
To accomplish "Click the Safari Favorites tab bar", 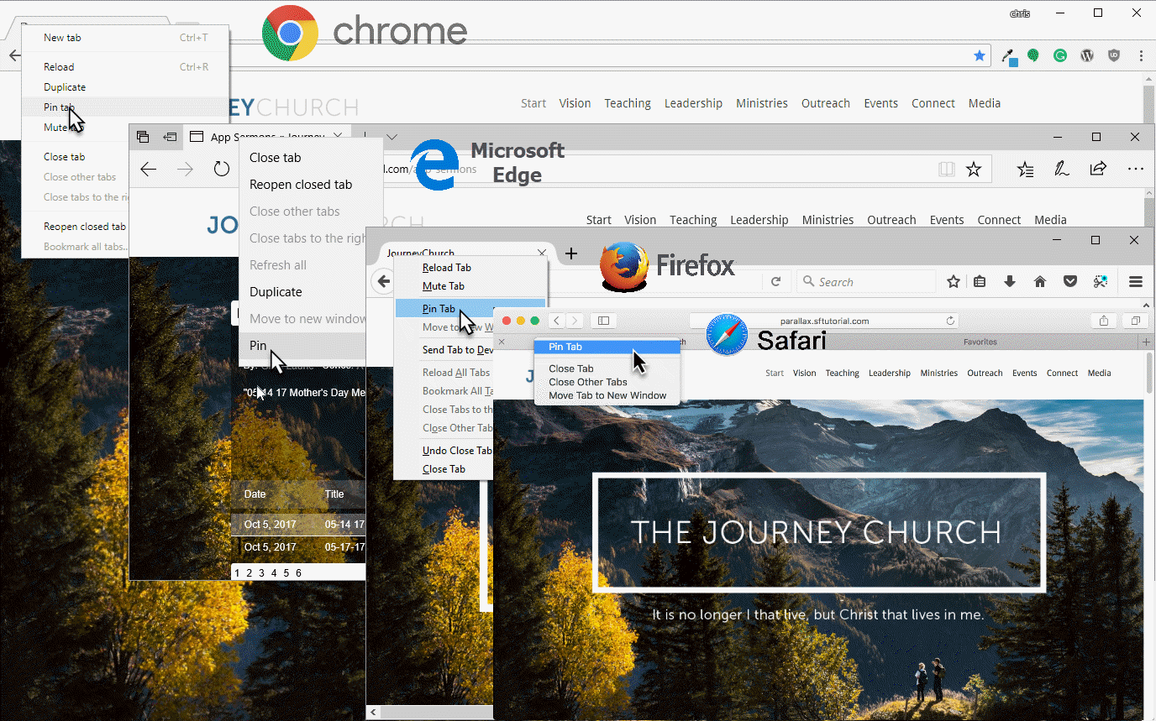I will click(x=980, y=342).
